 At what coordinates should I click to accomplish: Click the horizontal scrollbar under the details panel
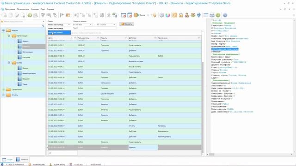click(x=212, y=154)
